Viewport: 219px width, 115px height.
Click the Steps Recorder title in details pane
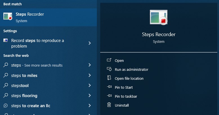158,34
